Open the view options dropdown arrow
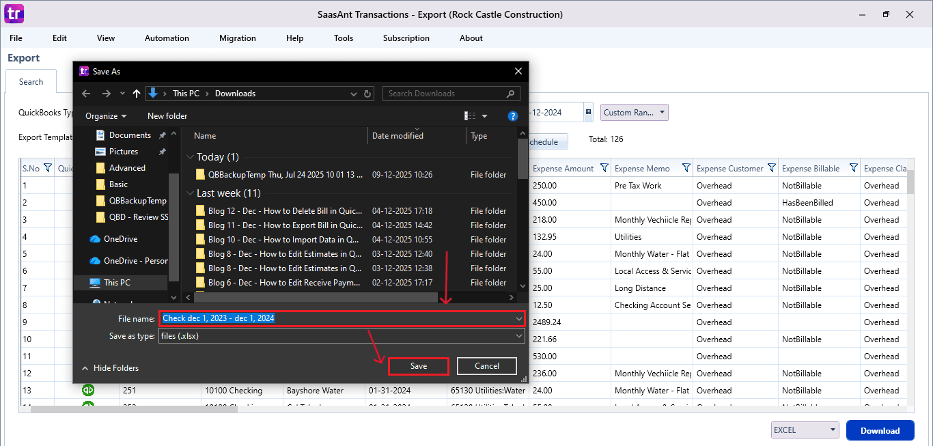This screenshot has height=446, width=933. click(x=485, y=116)
